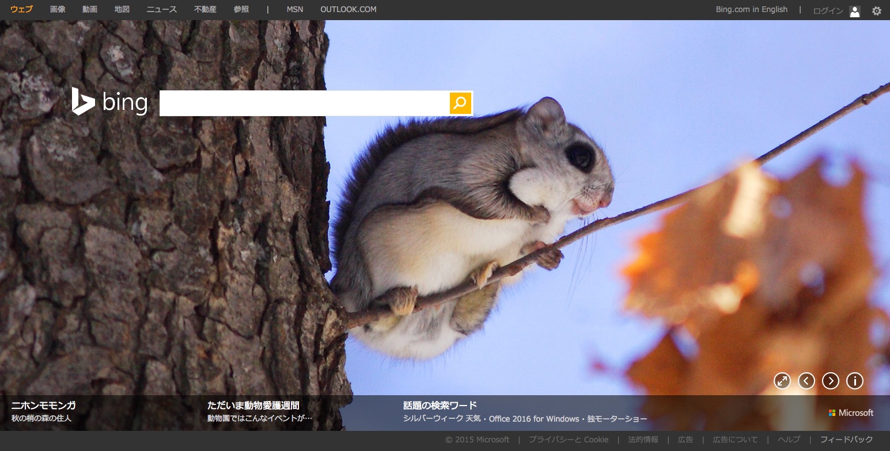
Task: Click the Microsoft logo in footer
Action: [851, 413]
